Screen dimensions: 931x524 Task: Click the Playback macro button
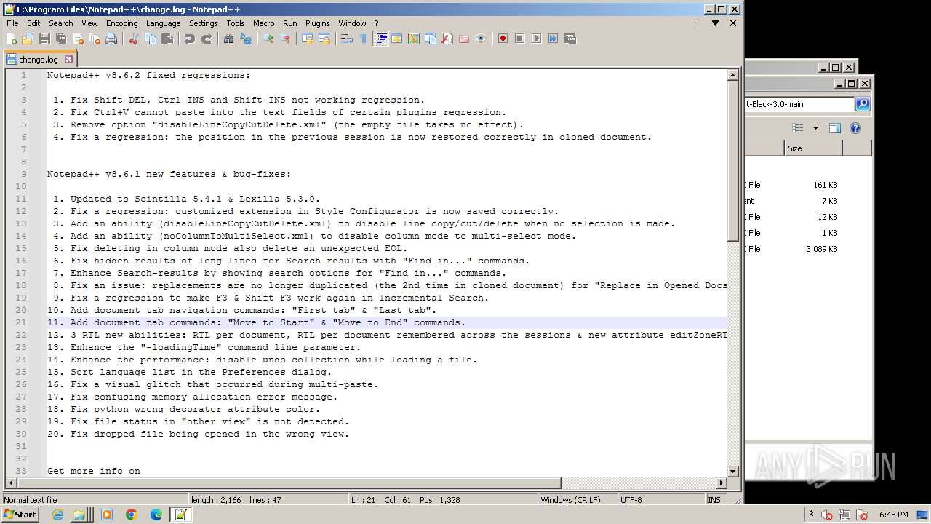pyautogui.click(x=536, y=39)
